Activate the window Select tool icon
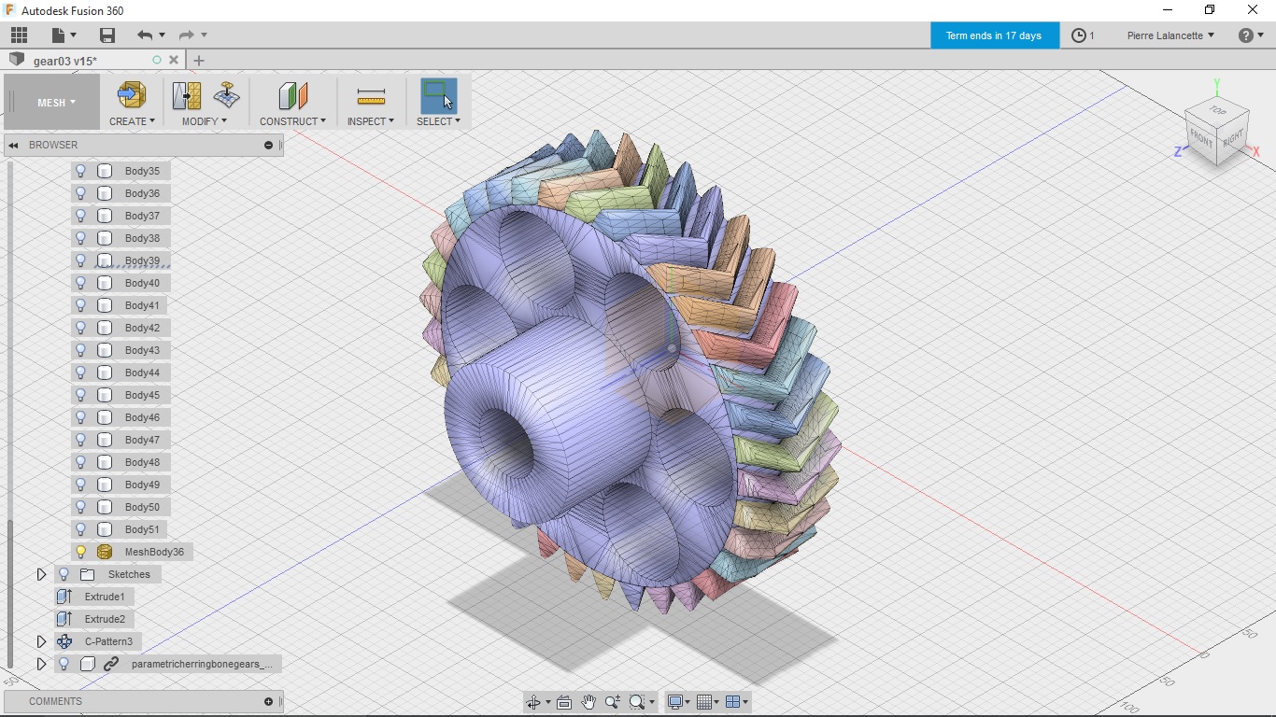This screenshot has width=1276, height=717. pos(438,95)
